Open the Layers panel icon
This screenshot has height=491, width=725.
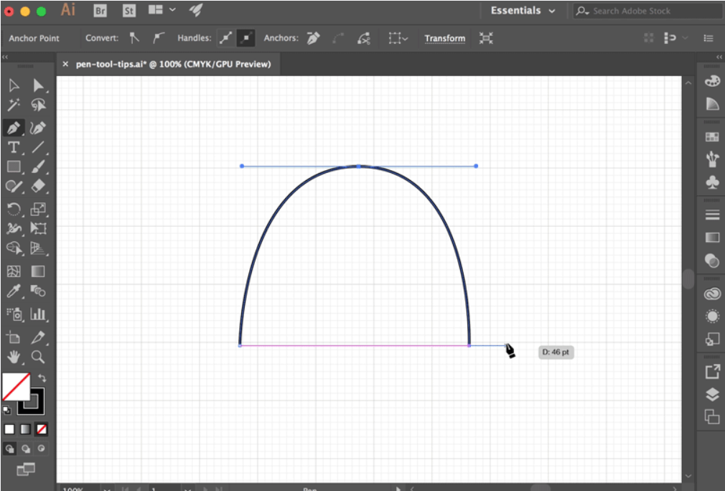pyautogui.click(x=712, y=393)
